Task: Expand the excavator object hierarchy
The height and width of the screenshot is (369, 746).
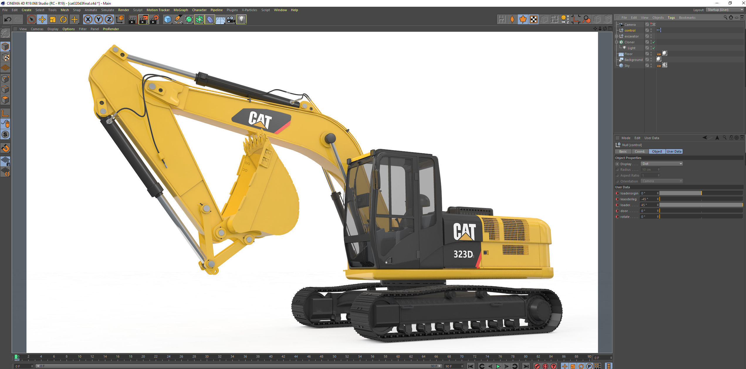Action: pos(617,36)
